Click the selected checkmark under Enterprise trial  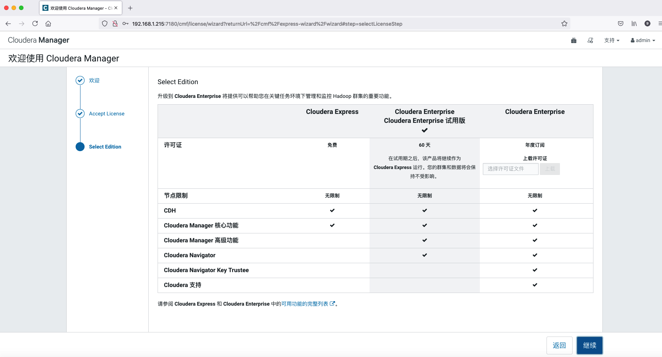point(425,130)
